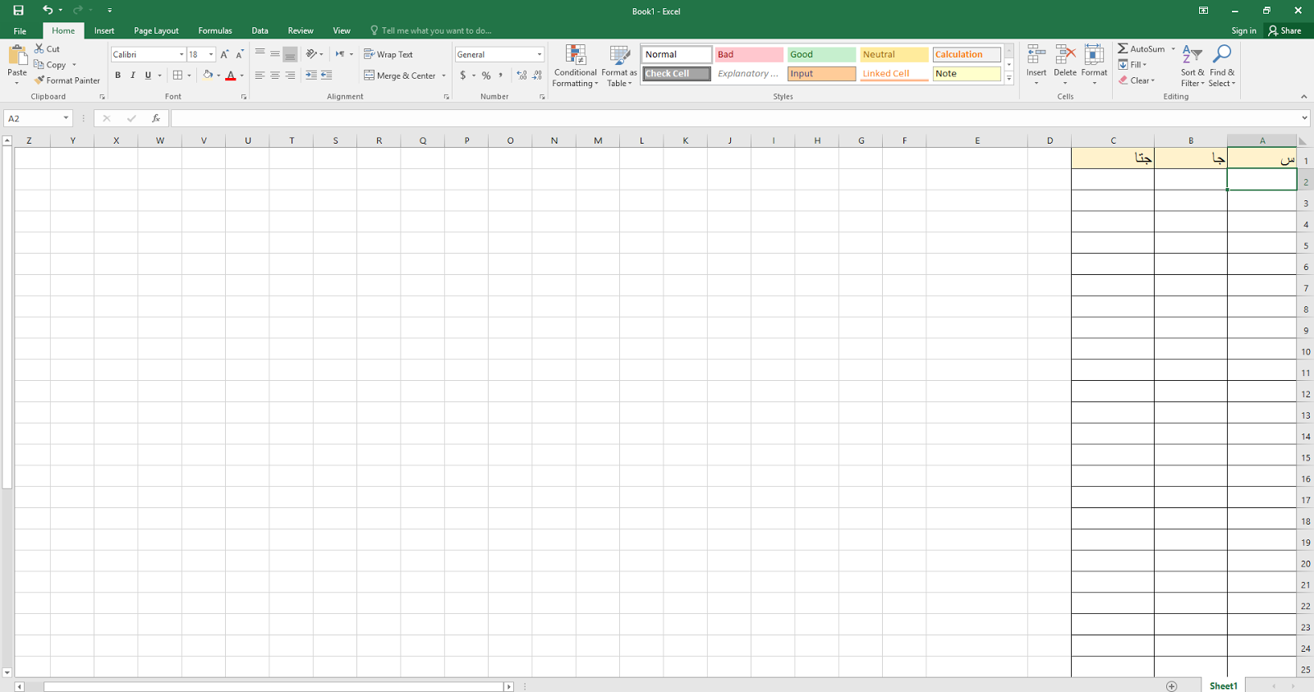The width and height of the screenshot is (1314, 692).
Task: Switch to the Page Layout tab
Action: pyautogui.click(x=156, y=30)
